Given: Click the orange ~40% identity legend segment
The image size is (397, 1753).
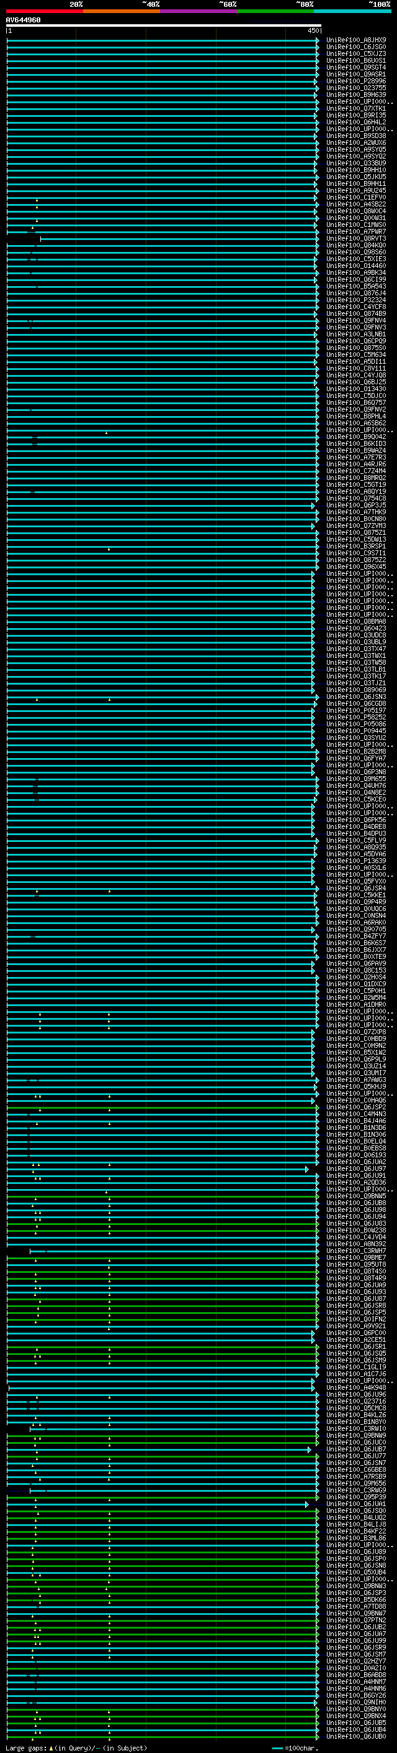Looking at the screenshot, I should (122, 11).
